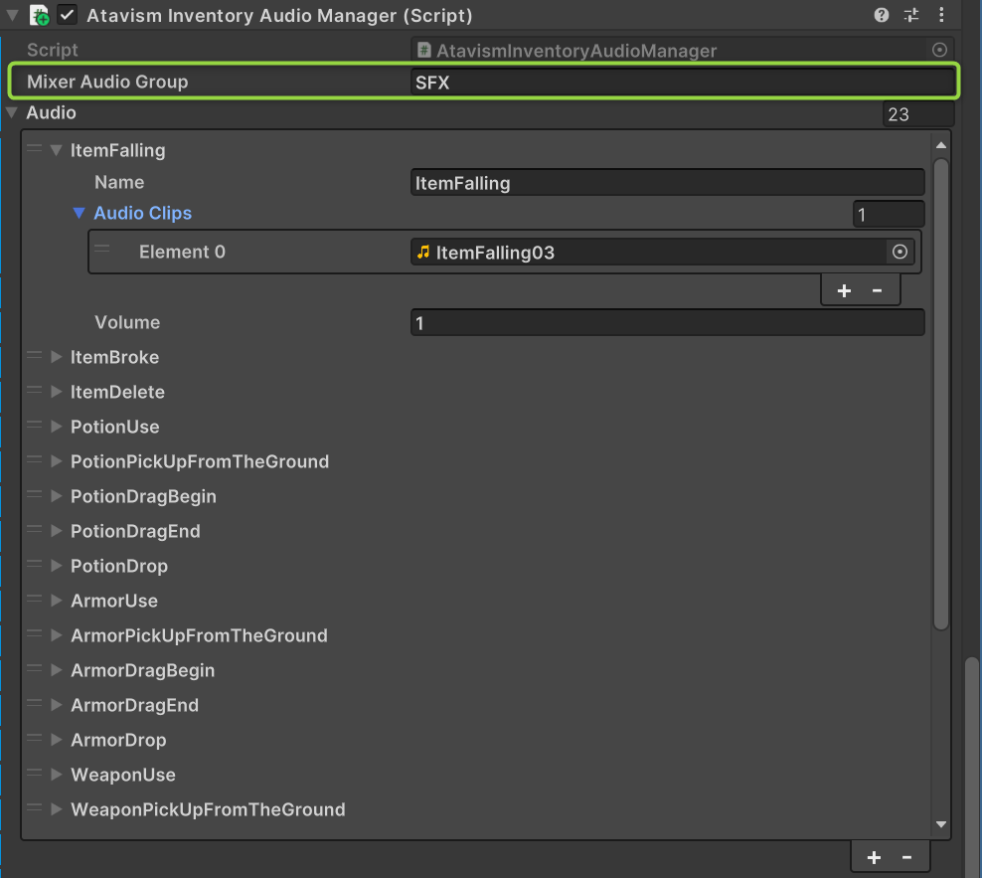Click the Mixer Audio Group field

pos(683,83)
